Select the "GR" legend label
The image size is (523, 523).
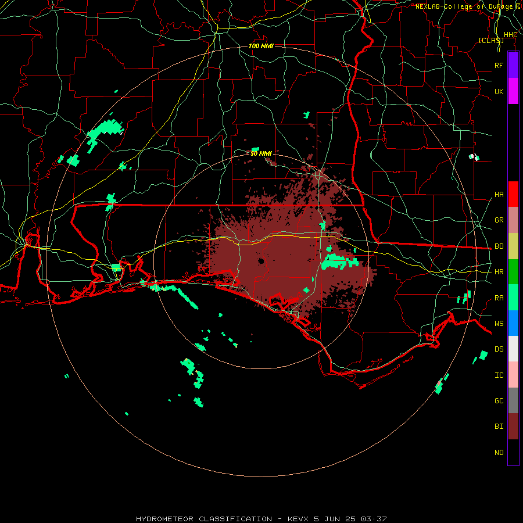tap(499, 220)
